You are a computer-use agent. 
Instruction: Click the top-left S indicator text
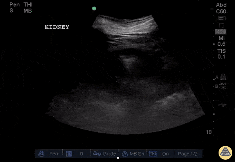tap(11, 11)
